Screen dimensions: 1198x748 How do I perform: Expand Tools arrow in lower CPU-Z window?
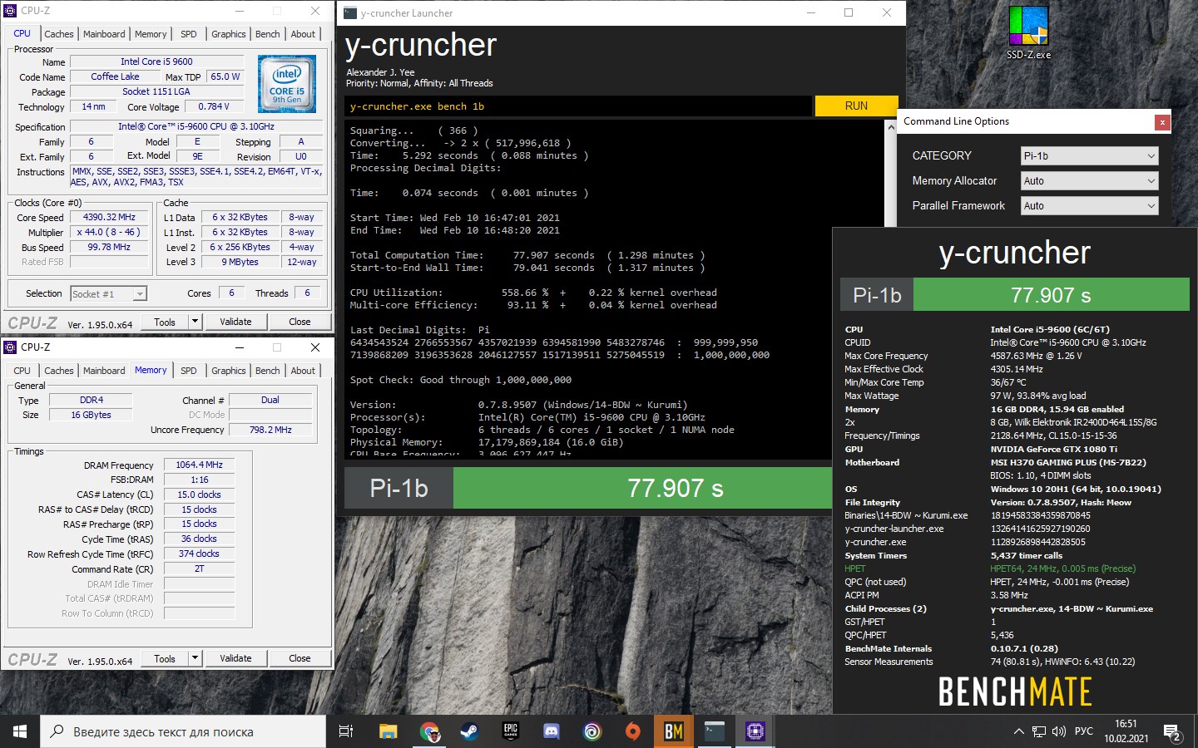click(195, 658)
